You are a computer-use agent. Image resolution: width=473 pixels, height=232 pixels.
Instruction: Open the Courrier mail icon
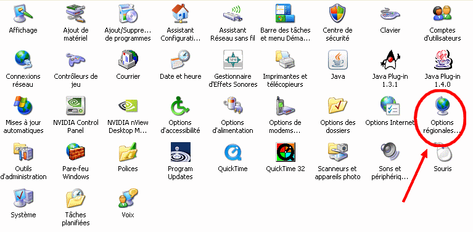(x=128, y=60)
